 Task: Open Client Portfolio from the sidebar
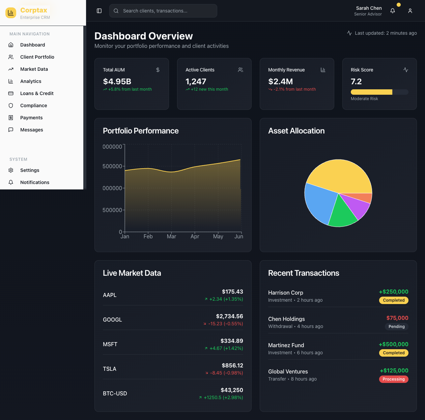37,57
